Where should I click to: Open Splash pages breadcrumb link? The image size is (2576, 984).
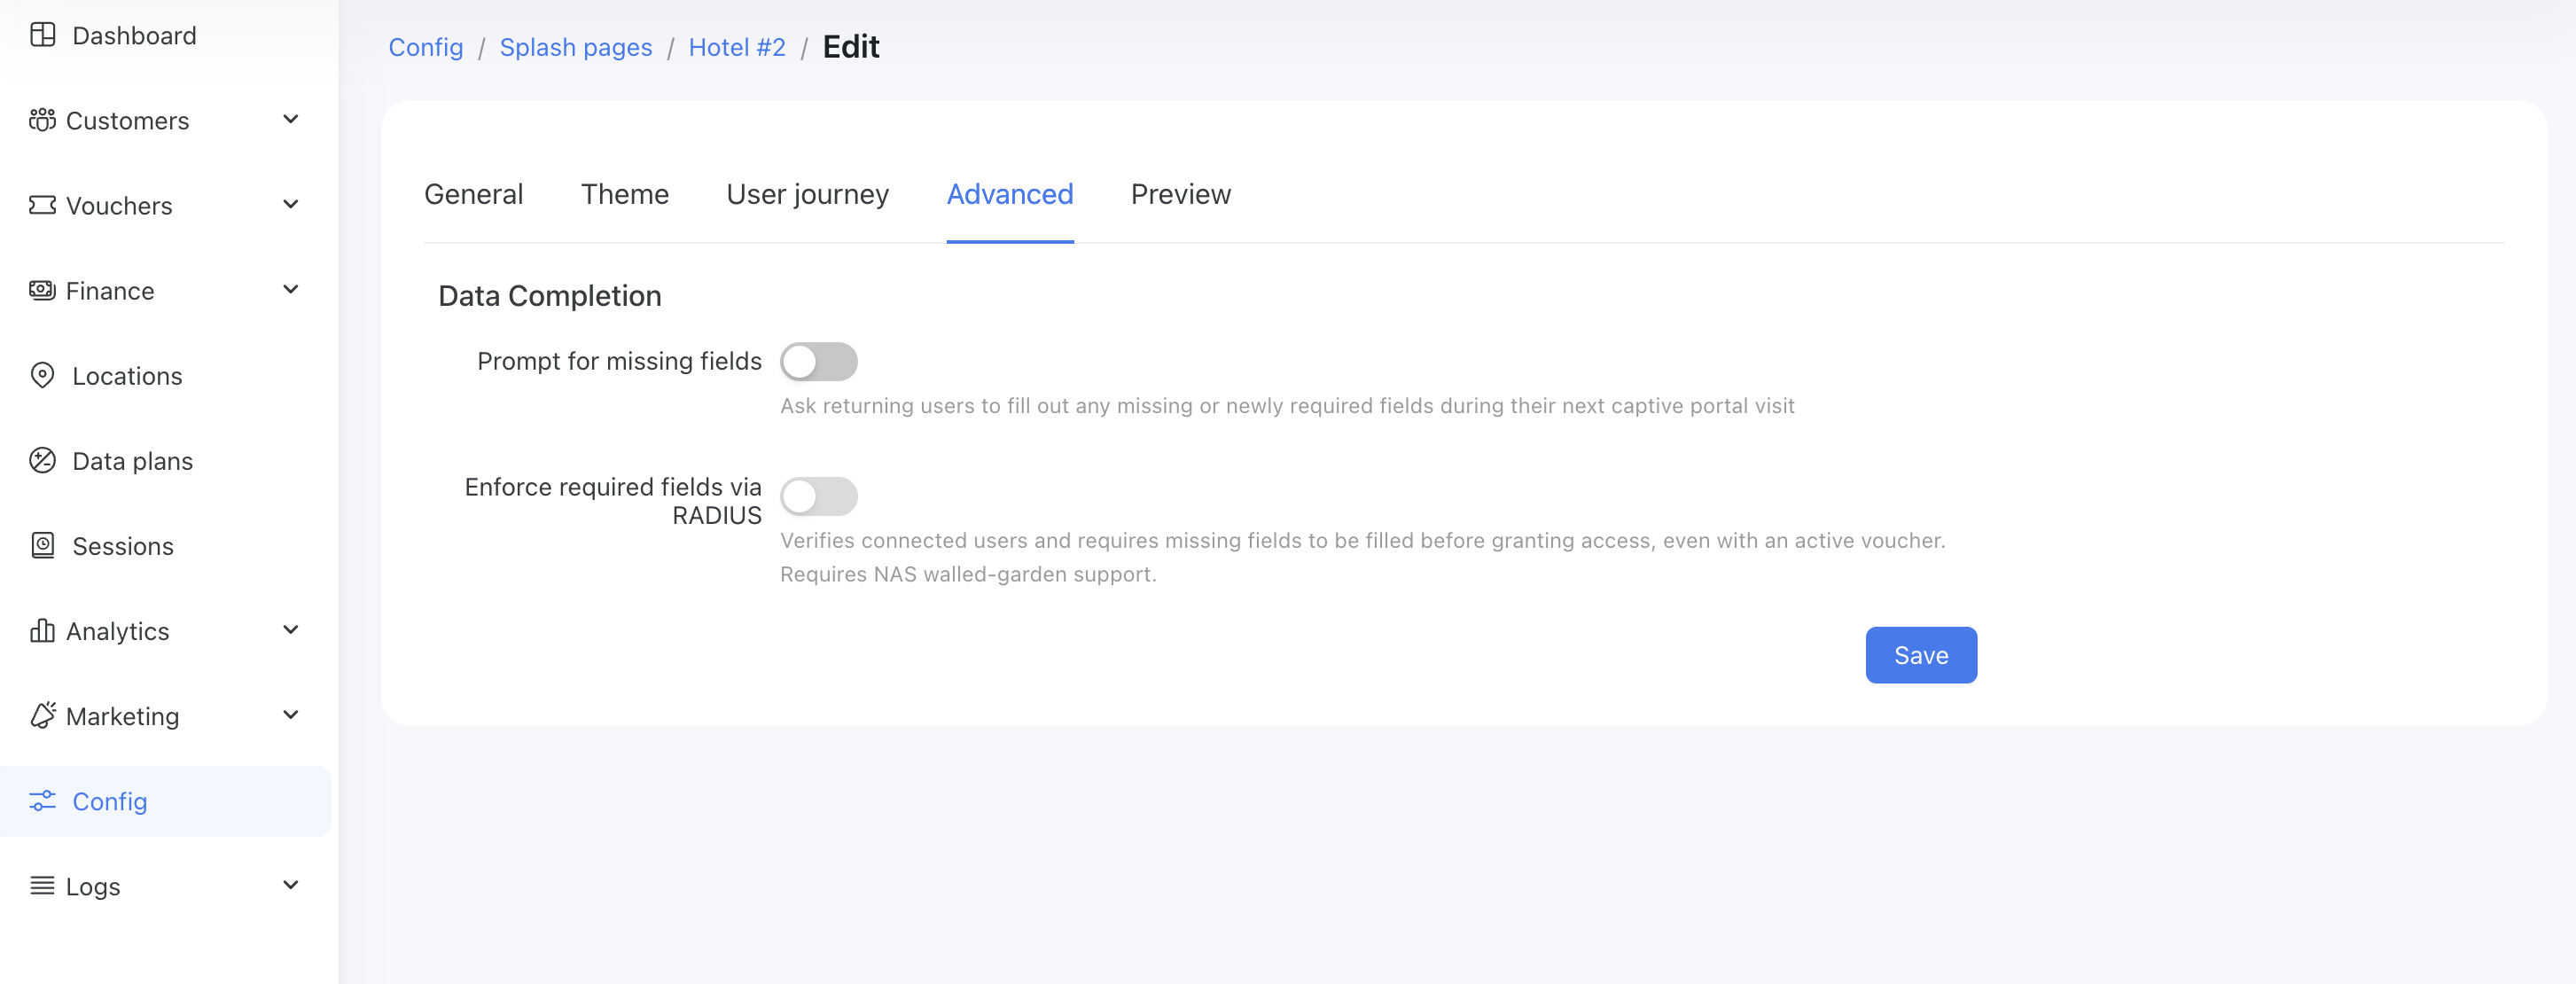[x=576, y=47]
